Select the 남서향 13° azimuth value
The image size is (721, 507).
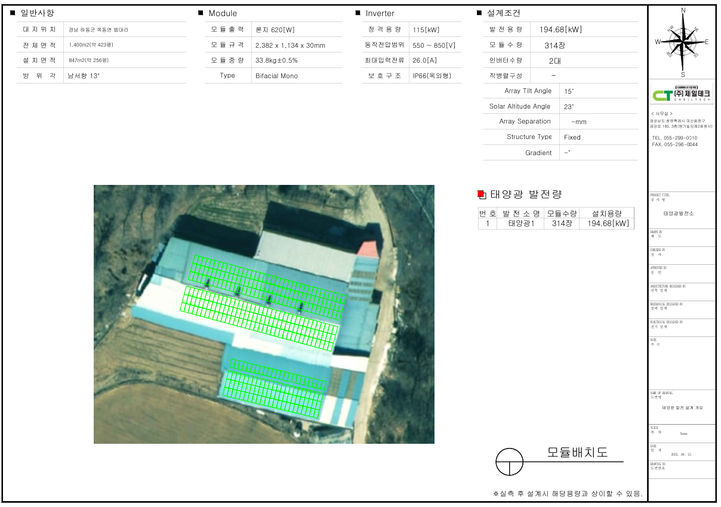[84, 76]
